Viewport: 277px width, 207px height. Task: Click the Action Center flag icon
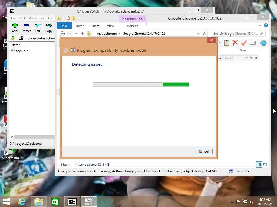coord(238,202)
